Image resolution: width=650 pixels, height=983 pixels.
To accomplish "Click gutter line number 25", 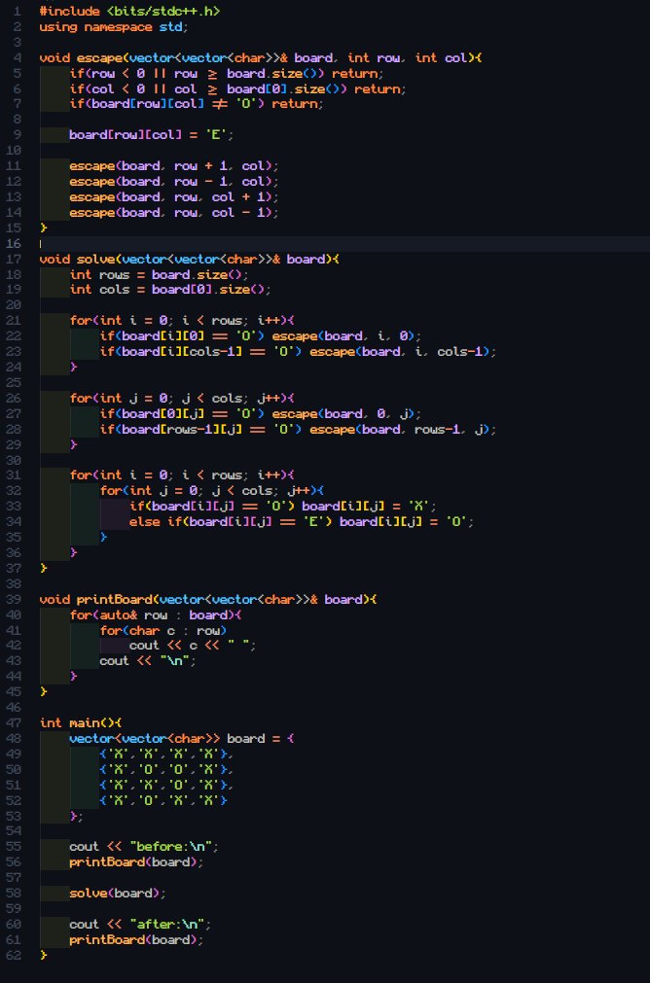I will (14, 382).
